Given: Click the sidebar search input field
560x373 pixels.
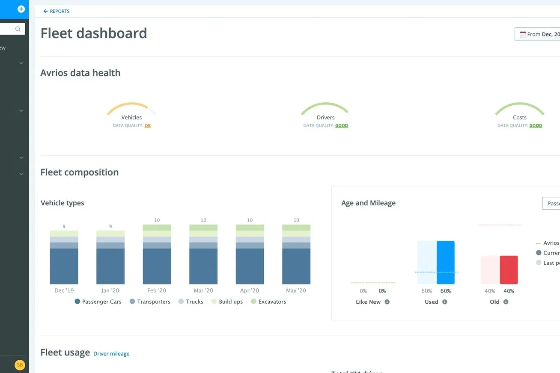Looking at the screenshot, I should pos(12,29).
